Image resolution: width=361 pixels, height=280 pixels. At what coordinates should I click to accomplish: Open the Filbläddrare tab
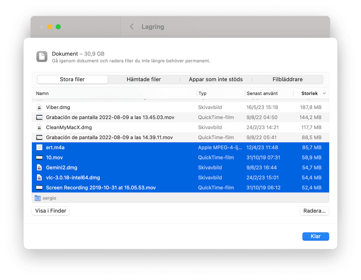[x=287, y=80]
